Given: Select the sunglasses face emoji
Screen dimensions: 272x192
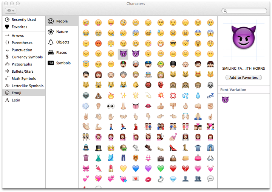Looking at the screenshot, I should point(173,44).
